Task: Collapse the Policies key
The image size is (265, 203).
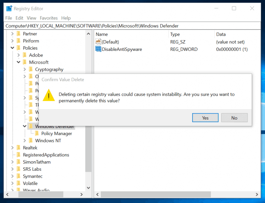Action: click(x=12, y=48)
